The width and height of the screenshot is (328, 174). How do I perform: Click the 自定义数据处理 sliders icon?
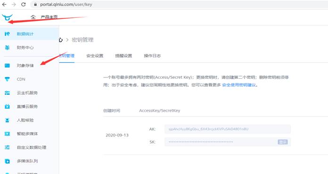pyautogui.click(x=7, y=147)
